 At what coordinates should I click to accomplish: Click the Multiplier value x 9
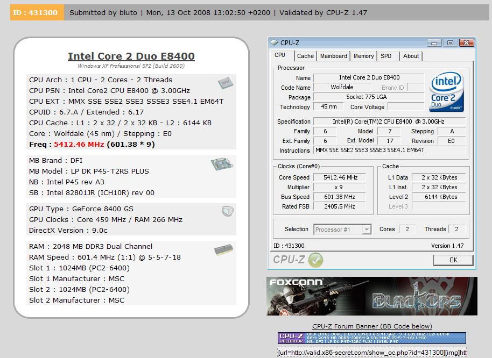340,187
